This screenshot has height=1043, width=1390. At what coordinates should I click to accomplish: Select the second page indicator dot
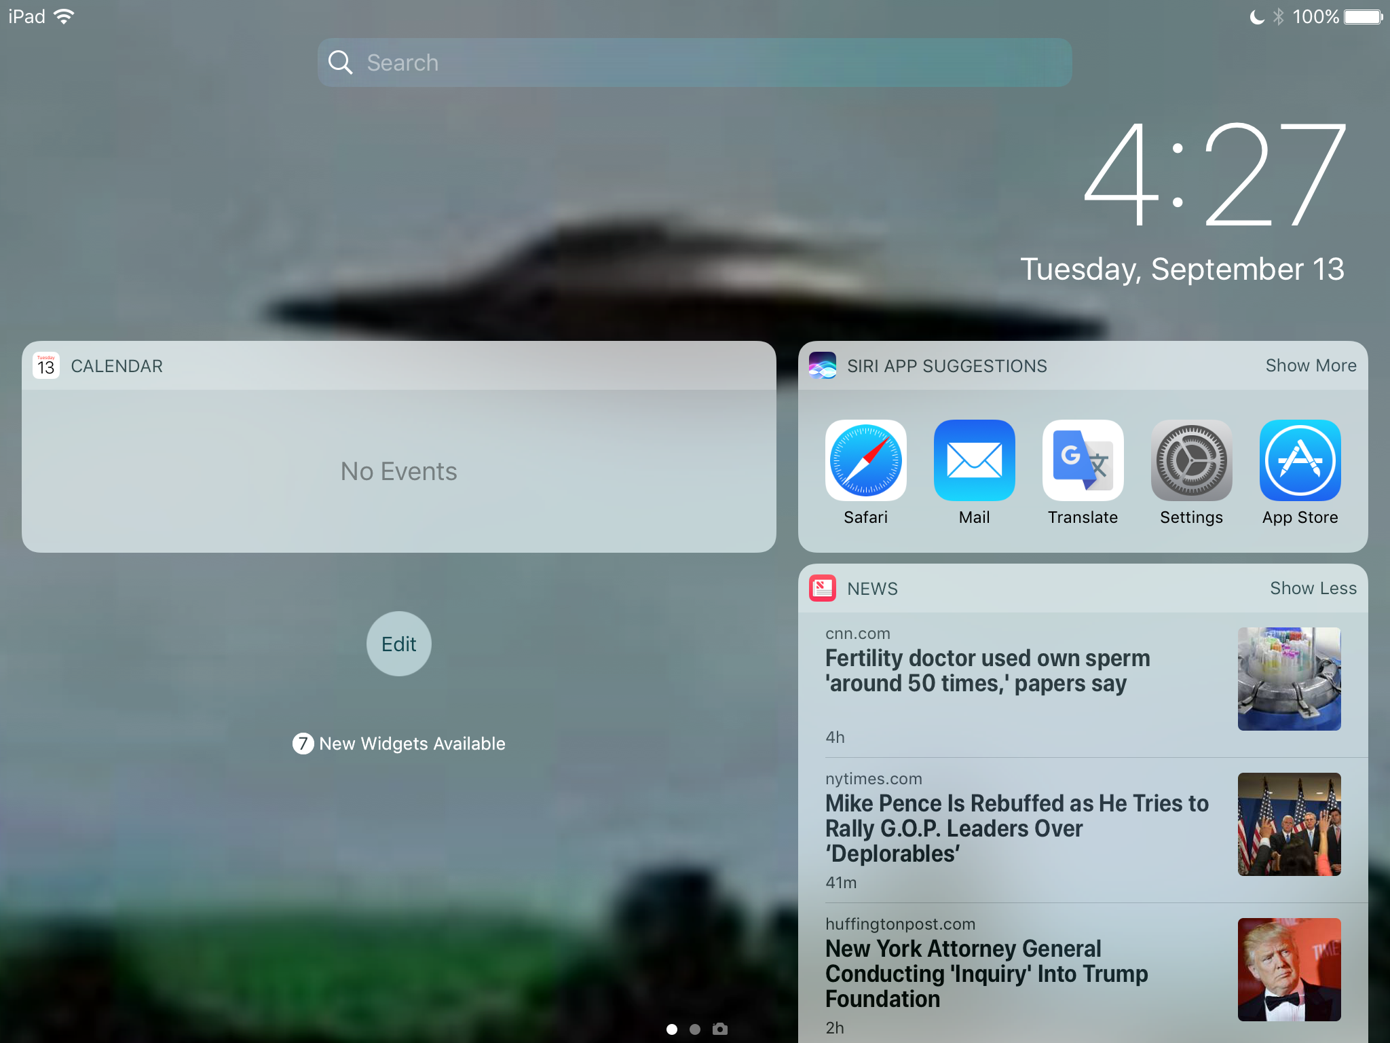[695, 1029]
